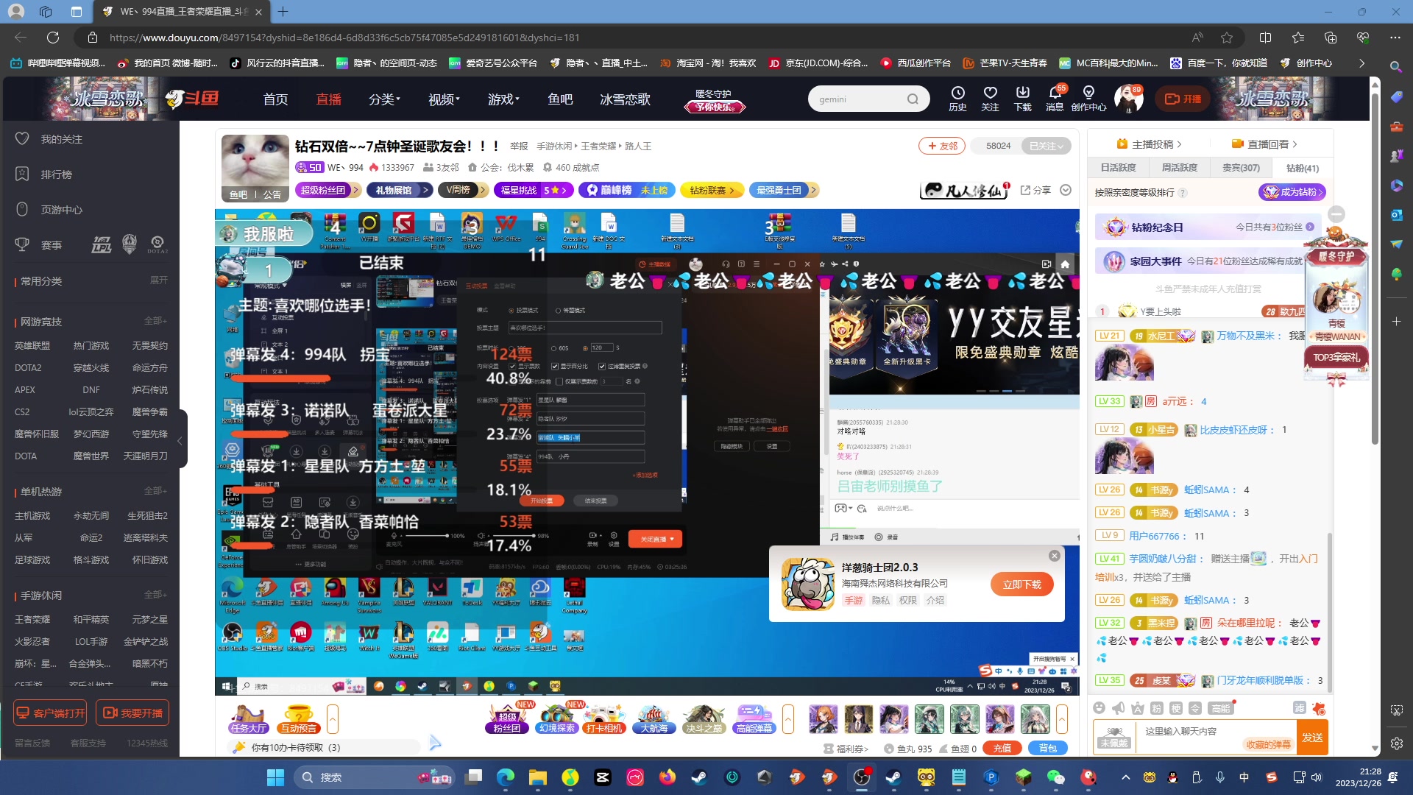Click the orange 发送 send button
This screenshot has height=795, width=1413.
click(x=1313, y=736)
